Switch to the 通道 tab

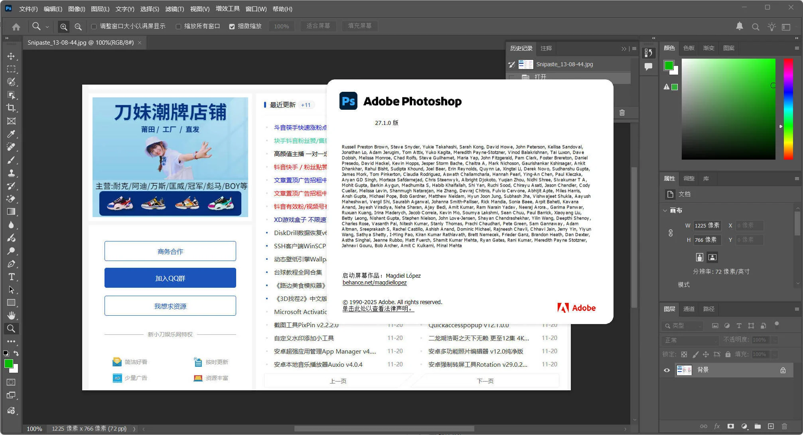(689, 309)
